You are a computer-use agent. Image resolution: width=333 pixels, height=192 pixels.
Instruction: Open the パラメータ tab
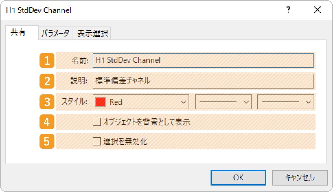tap(55, 33)
